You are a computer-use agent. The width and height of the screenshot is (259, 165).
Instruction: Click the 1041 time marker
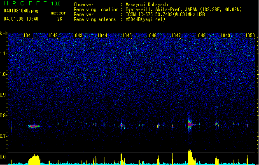coord(28,35)
